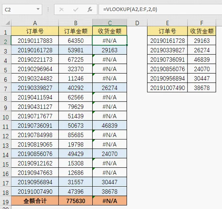Screen dimensions: 222x209
Task: Select cell B16 containing 12686
Action: click(x=76, y=173)
